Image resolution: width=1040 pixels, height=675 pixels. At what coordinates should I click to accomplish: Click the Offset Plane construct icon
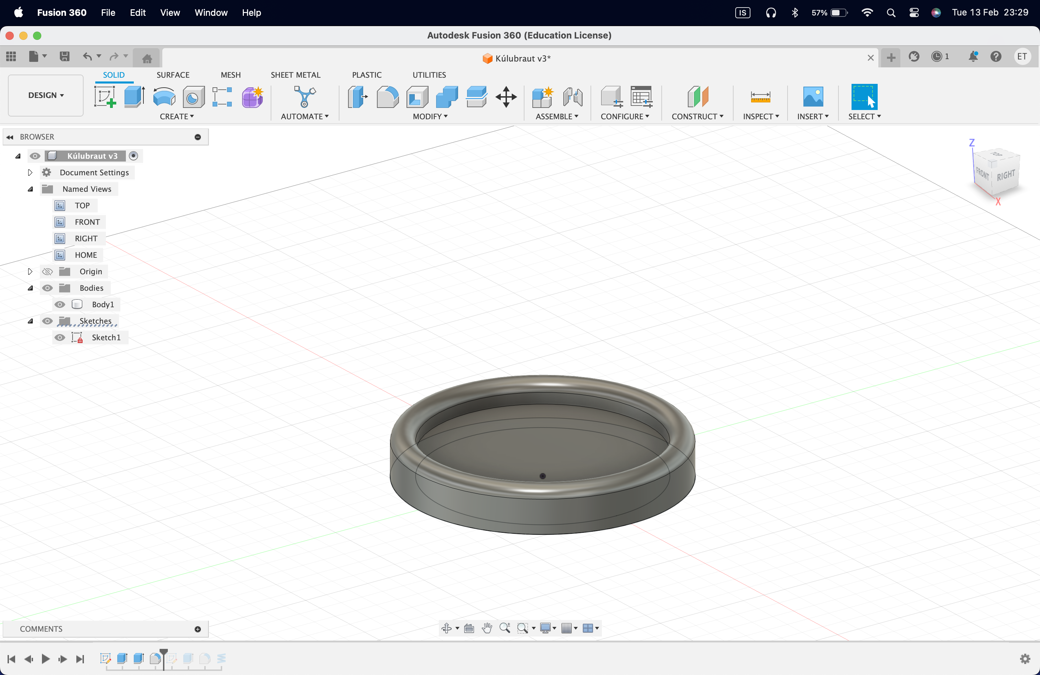tap(698, 97)
